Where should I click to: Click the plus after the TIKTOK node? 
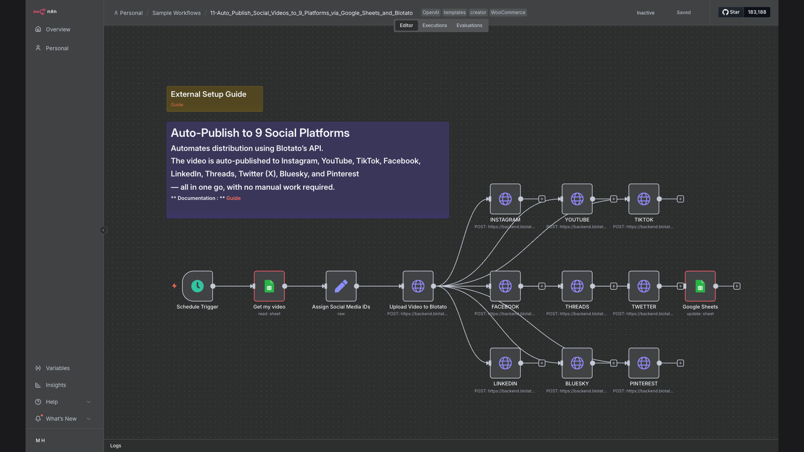[680, 199]
